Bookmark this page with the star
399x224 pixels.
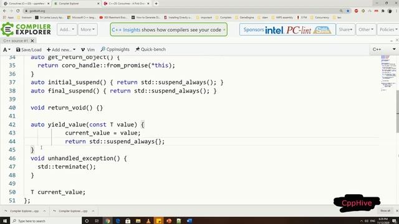point(348,11)
